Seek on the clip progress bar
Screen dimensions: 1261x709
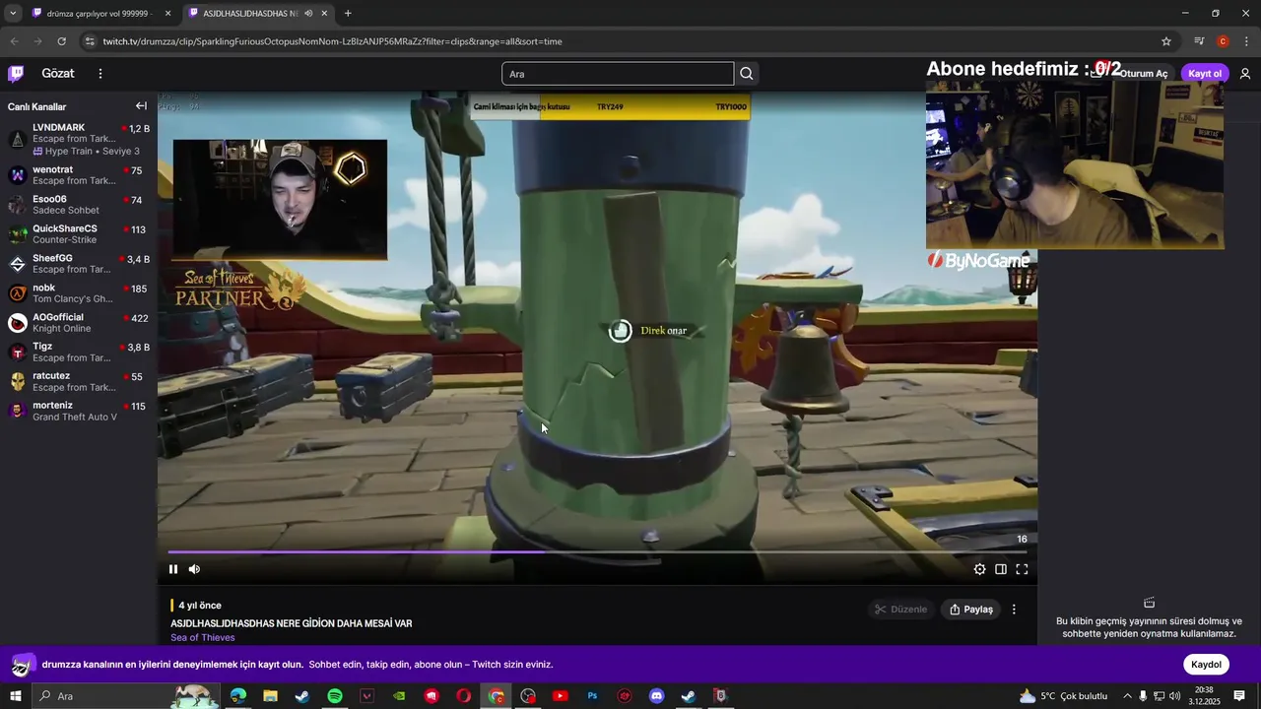point(597,551)
